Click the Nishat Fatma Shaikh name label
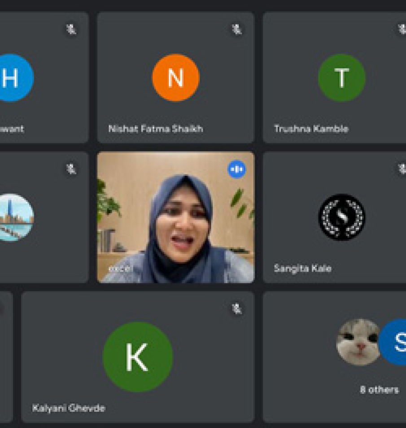 click(x=155, y=129)
